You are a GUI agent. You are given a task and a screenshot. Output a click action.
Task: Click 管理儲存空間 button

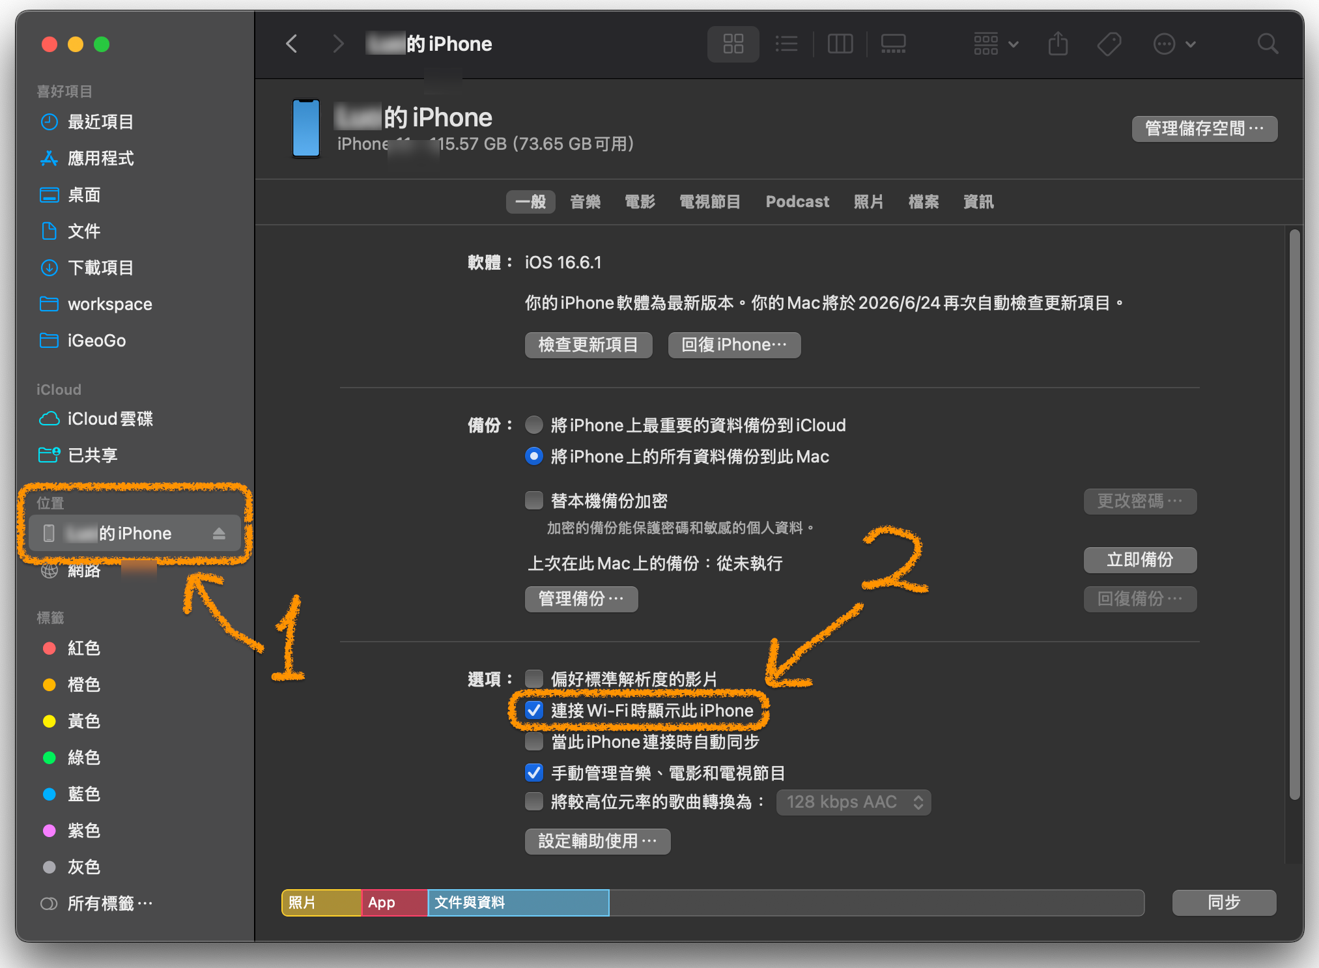(x=1204, y=128)
